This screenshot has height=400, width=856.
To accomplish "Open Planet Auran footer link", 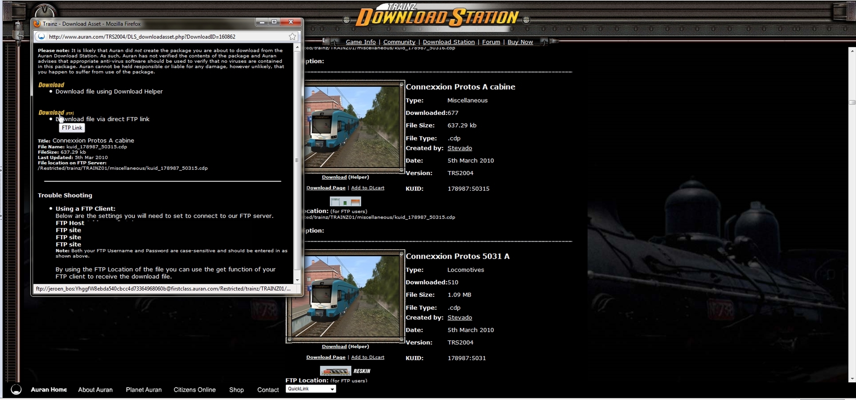I will [x=144, y=390].
